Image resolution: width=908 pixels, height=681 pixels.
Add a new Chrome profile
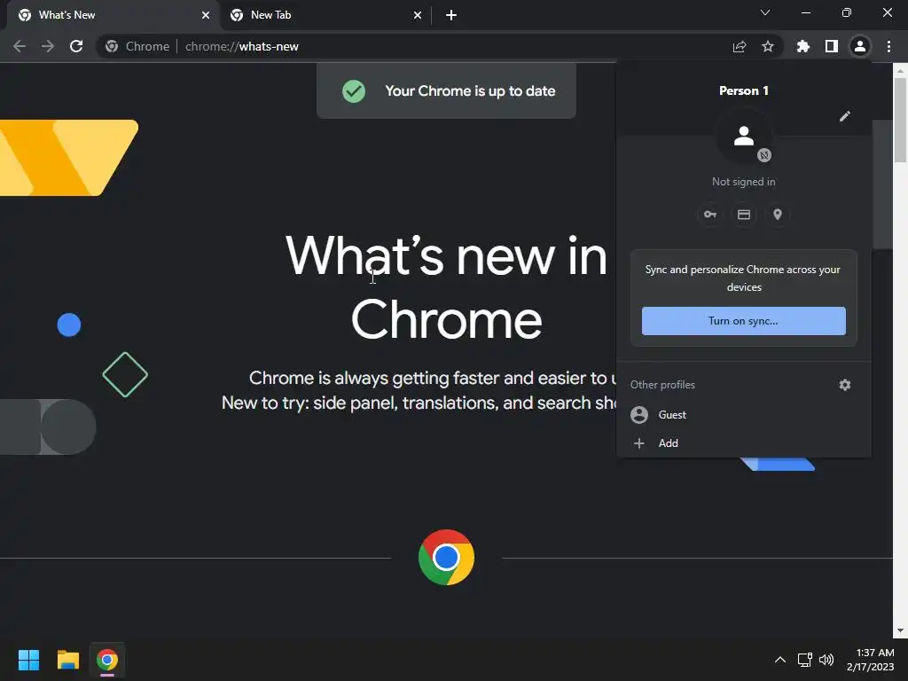pyautogui.click(x=744, y=443)
